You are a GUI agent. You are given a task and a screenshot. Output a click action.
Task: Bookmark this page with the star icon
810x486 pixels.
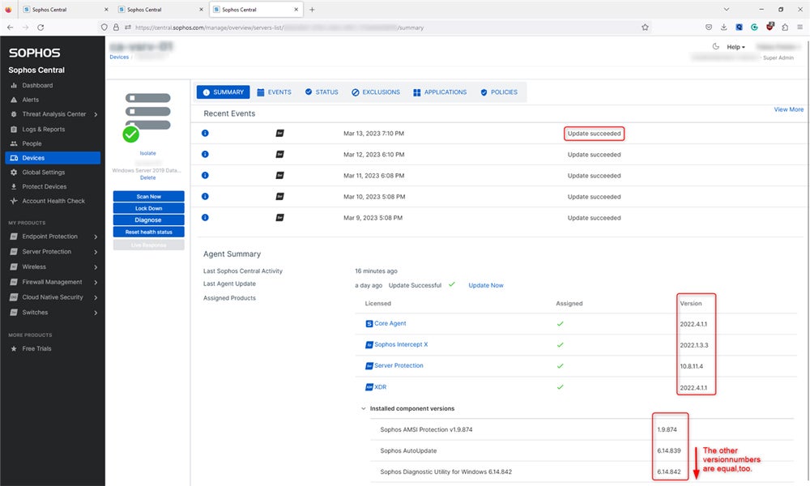click(645, 27)
